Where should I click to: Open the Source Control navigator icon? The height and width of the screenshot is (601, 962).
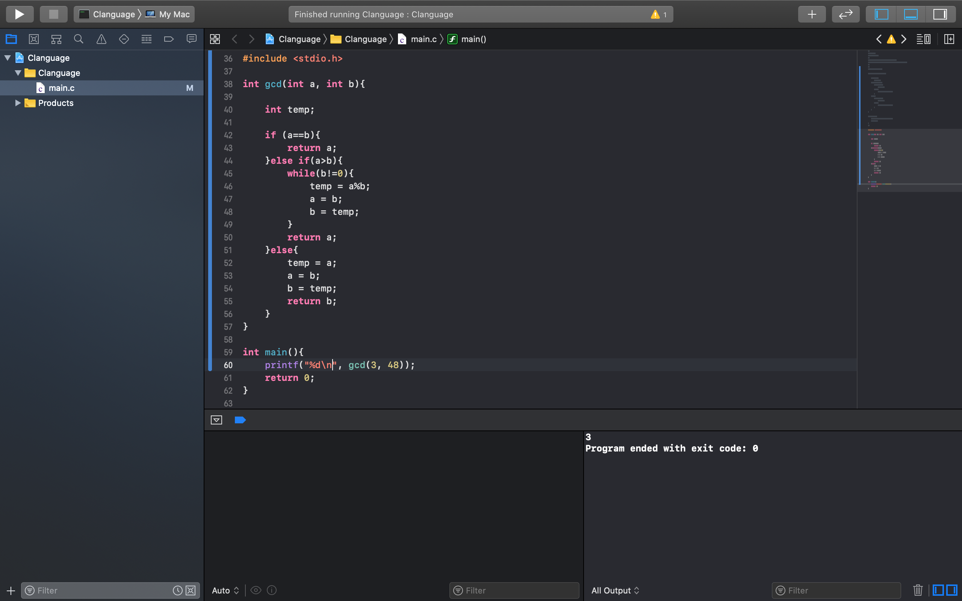coord(34,39)
